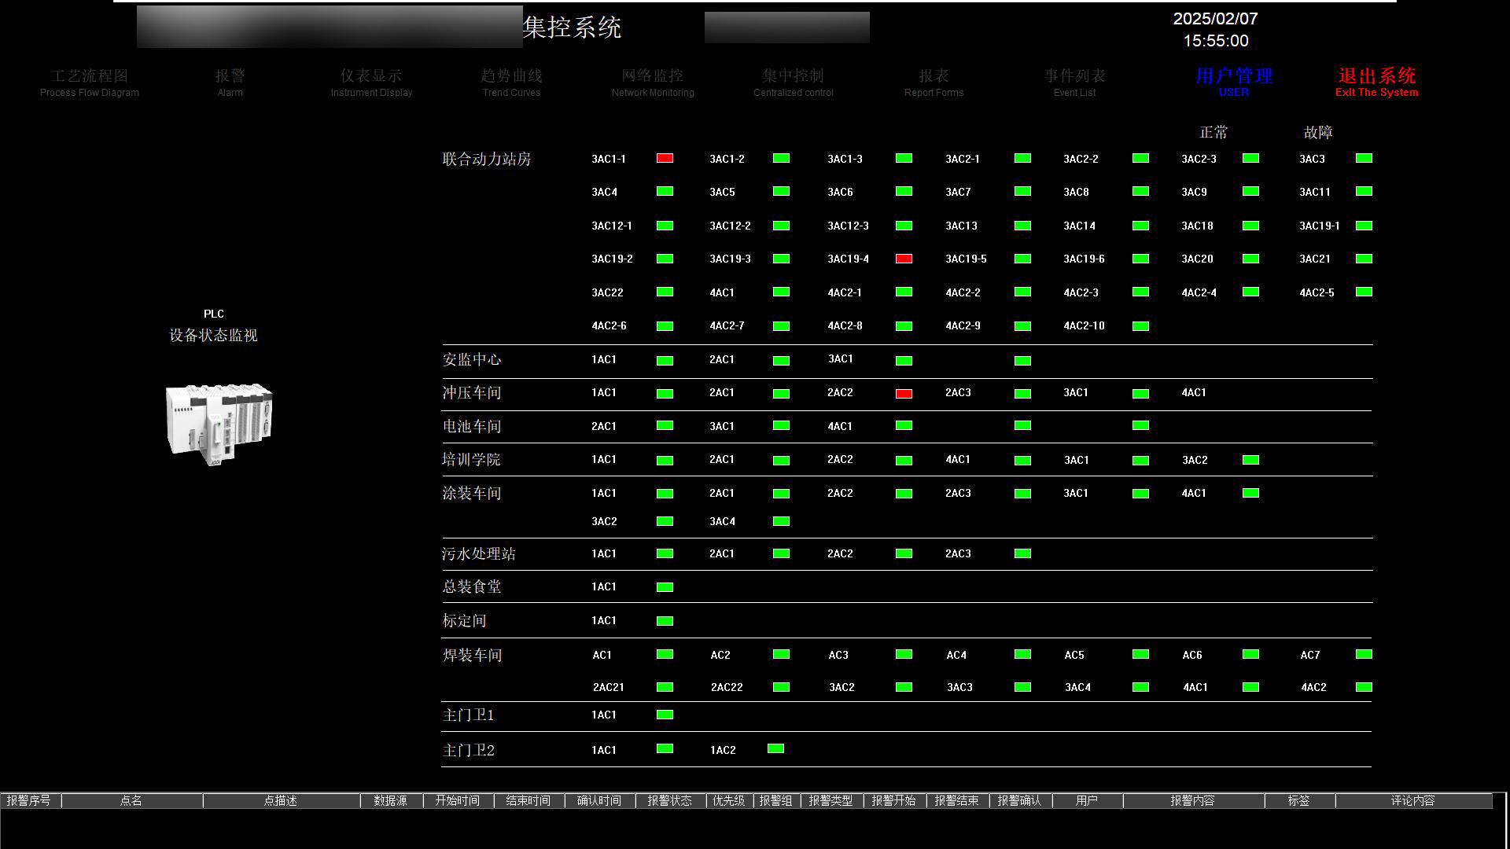1510x849 pixels.
Task: Click the 评论内容 column header
Action: pos(1413,800)
